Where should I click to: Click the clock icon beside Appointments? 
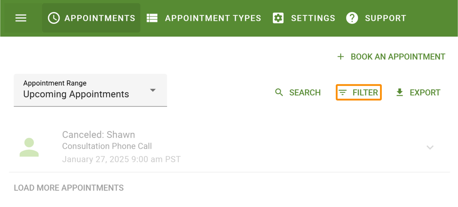pos(54,18)
